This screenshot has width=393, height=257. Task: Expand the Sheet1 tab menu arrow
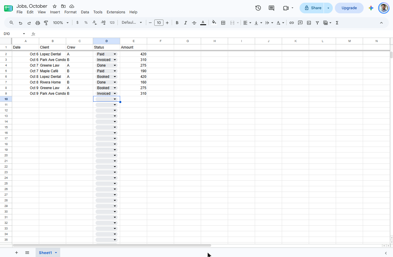56,253
